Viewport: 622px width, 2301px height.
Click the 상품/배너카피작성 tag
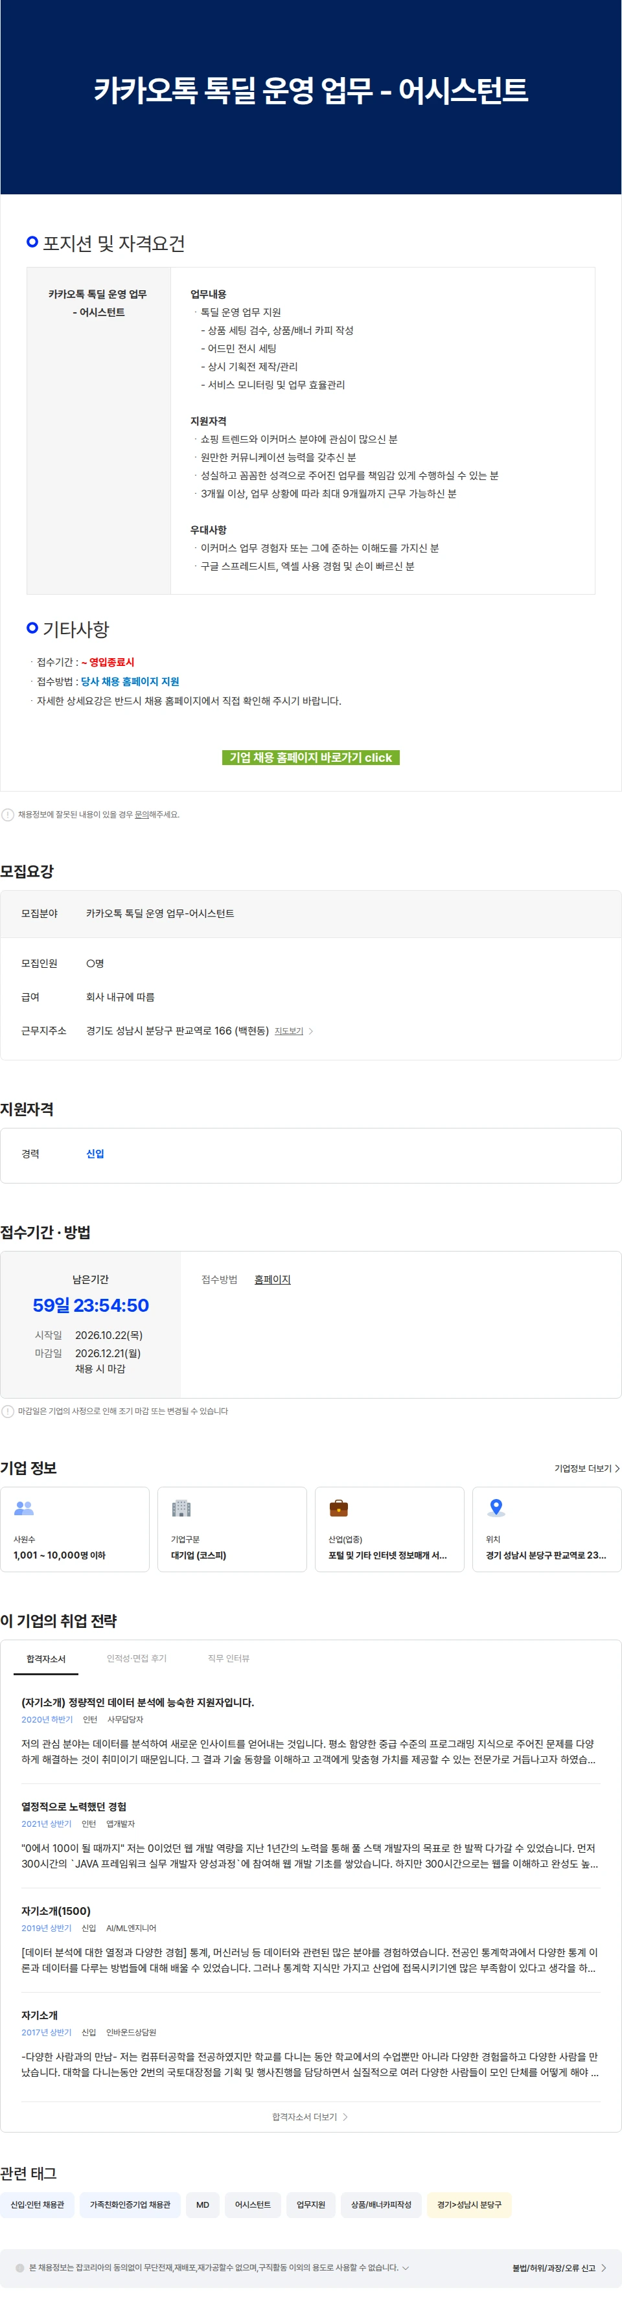(382, 2204)
